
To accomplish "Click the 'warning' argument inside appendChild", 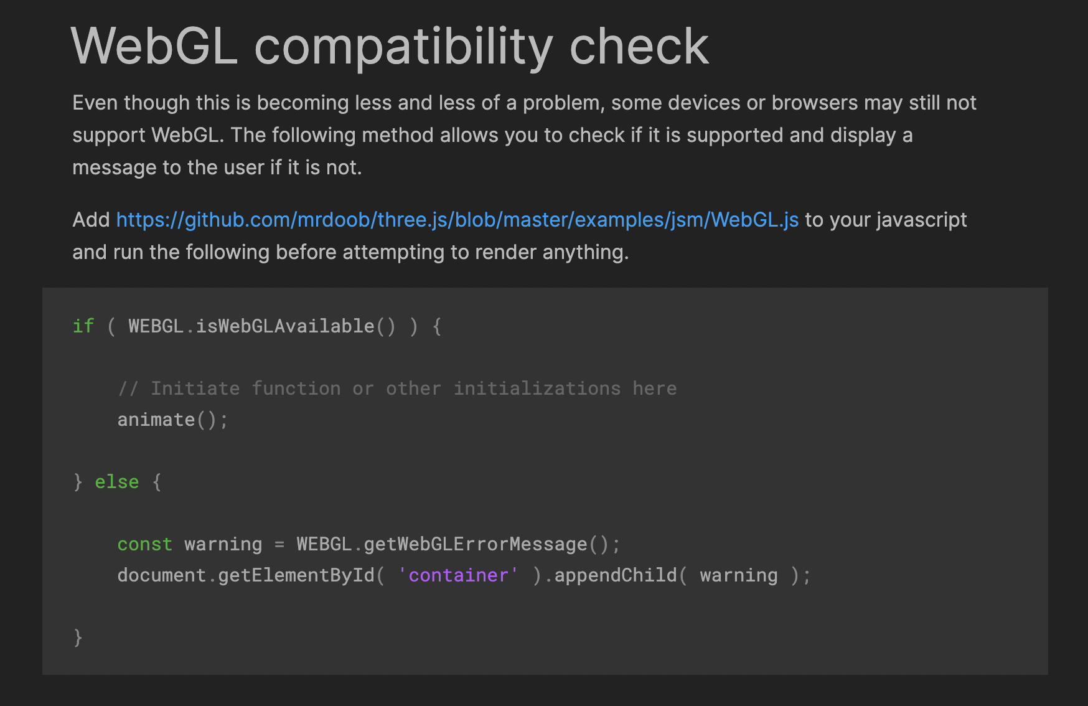I will tap(739, 575).
